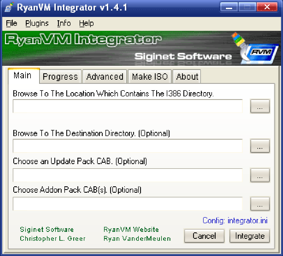Image resolution: width=283 pixels, height=256 pixels.
Task: Open the Info menu
Action: [64, 24]
